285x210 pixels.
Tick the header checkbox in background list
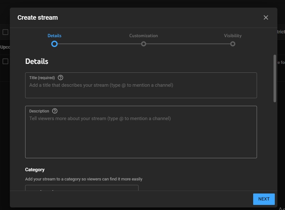pos(5,32)
